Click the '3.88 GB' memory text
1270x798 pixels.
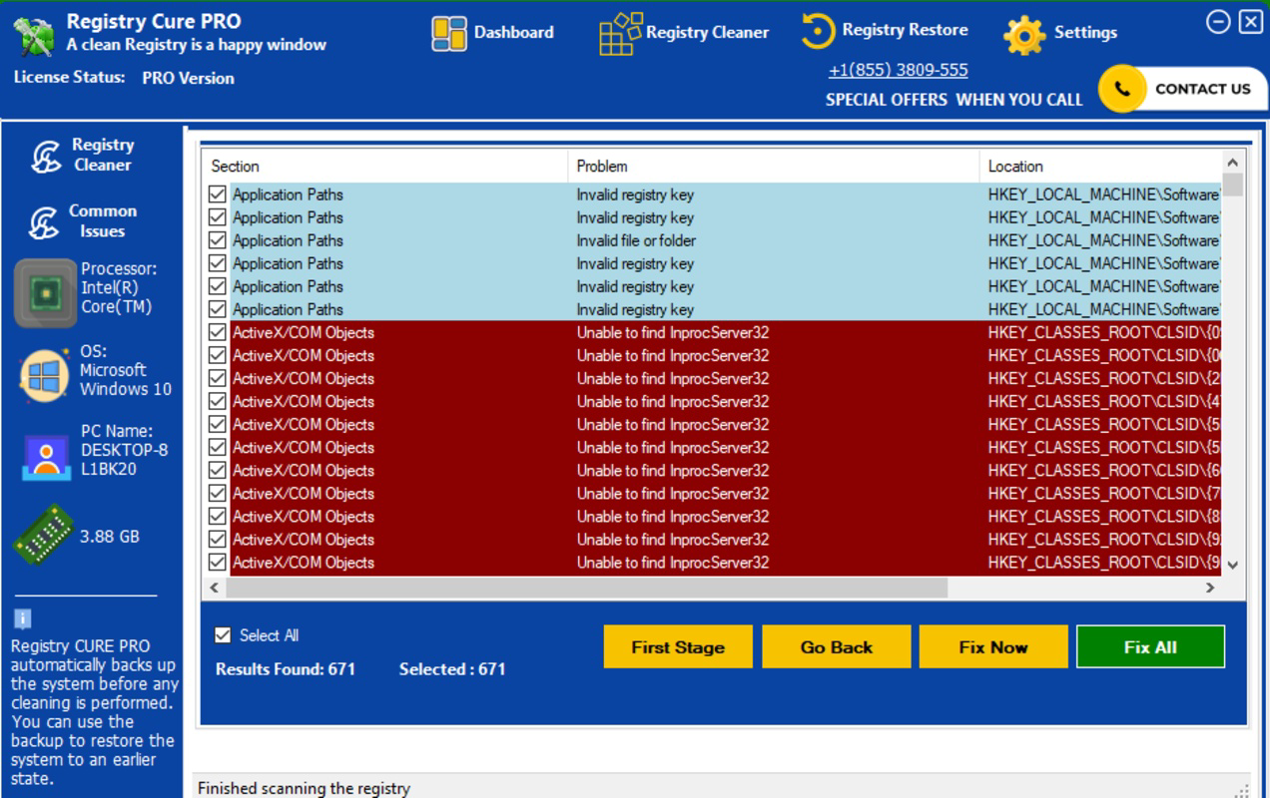coord(110,537)
